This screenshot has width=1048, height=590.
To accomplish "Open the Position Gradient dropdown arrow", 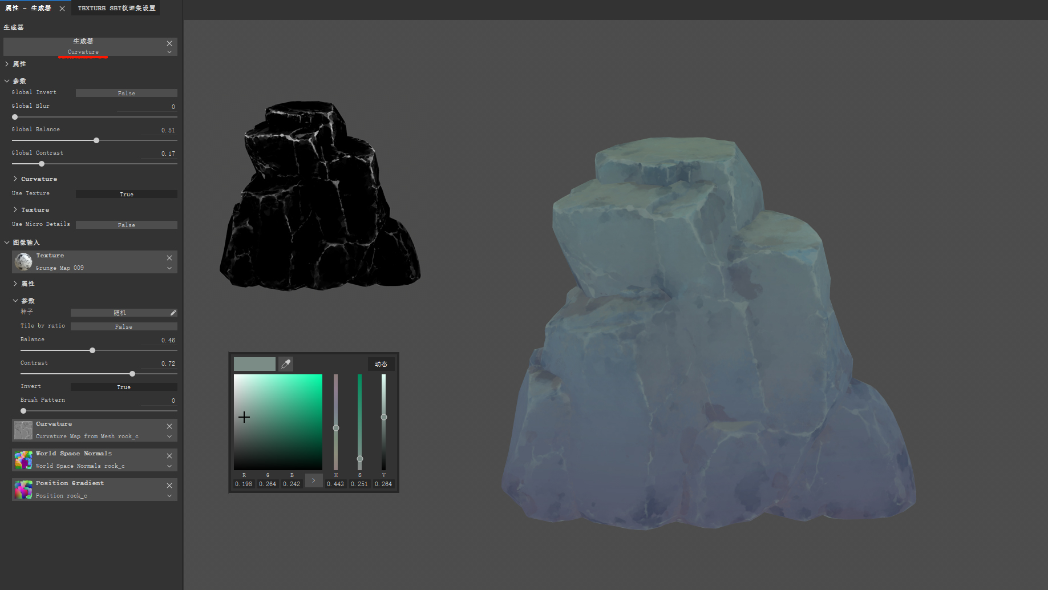I will tap(169, 496).
